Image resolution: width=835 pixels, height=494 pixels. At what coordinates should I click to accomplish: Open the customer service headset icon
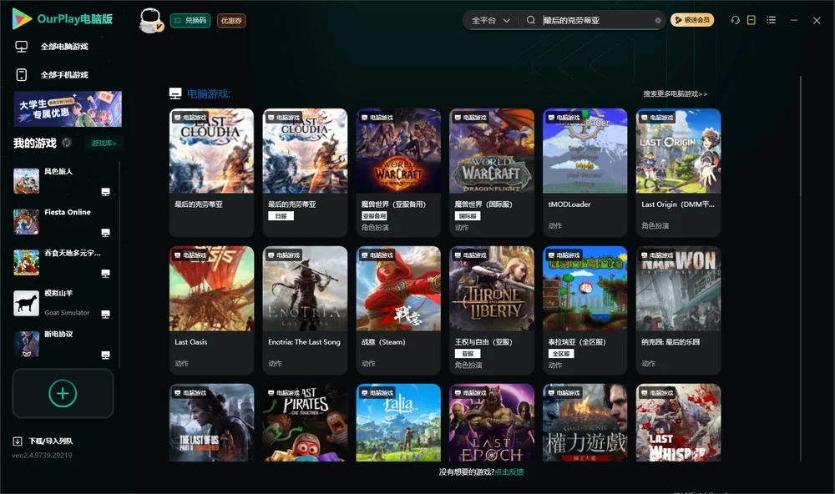pos(735,20)
